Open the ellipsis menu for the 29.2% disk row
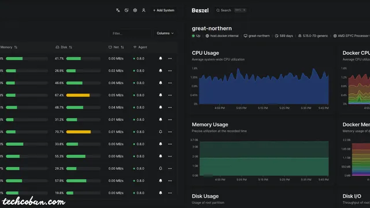Image resolution: width=370 pixels, height=208 pixels. coord(170,169)
